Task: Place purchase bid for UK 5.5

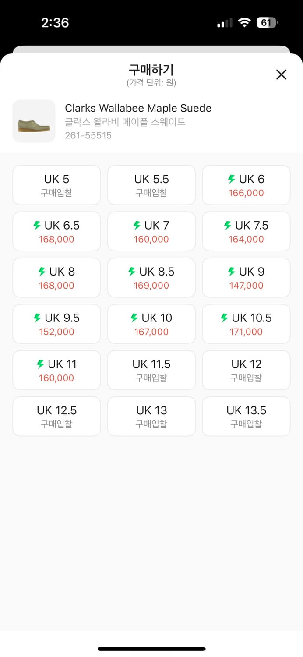Action: click(x=151, y=185)
